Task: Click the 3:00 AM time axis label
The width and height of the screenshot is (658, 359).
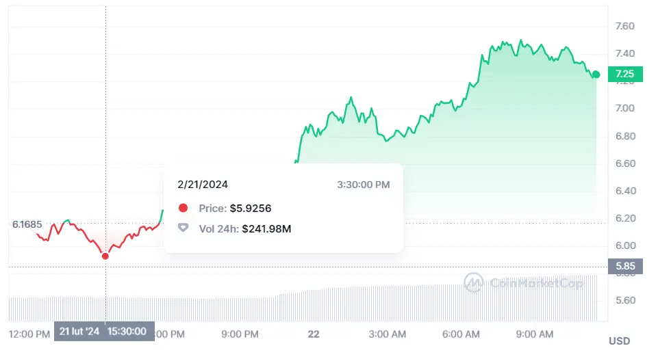Action: pos(386,334)
